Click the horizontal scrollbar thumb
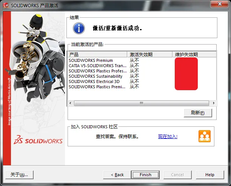 (x=142, y=103)
